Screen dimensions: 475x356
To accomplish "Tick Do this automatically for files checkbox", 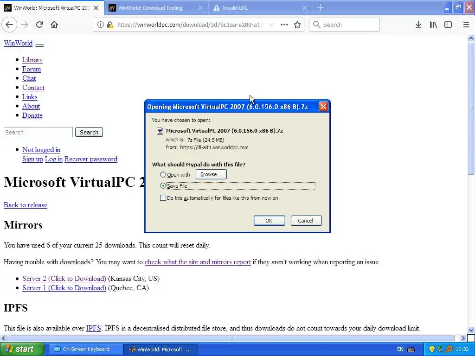I will click(x=163, y=198).
